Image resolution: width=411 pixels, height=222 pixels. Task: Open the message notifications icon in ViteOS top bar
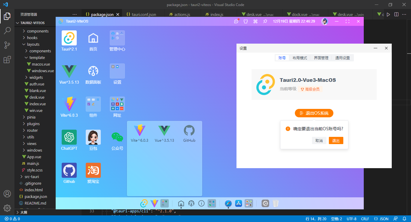[236, 21]
